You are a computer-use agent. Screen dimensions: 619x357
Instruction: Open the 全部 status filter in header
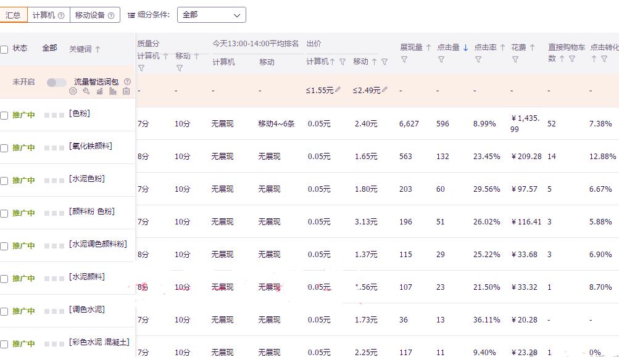[x=50, y=48]
